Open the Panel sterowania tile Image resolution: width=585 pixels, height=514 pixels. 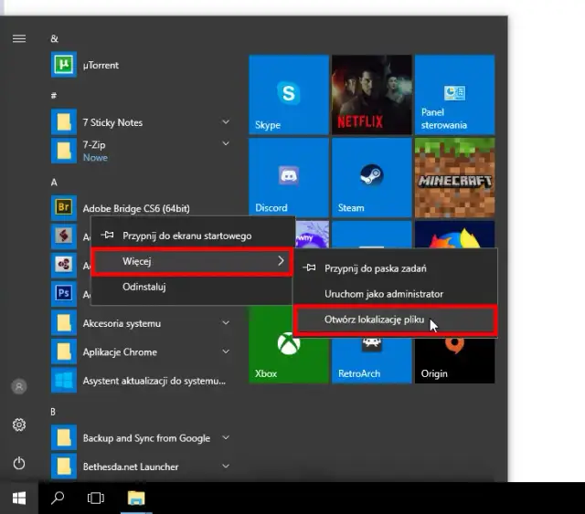point(455,95)
